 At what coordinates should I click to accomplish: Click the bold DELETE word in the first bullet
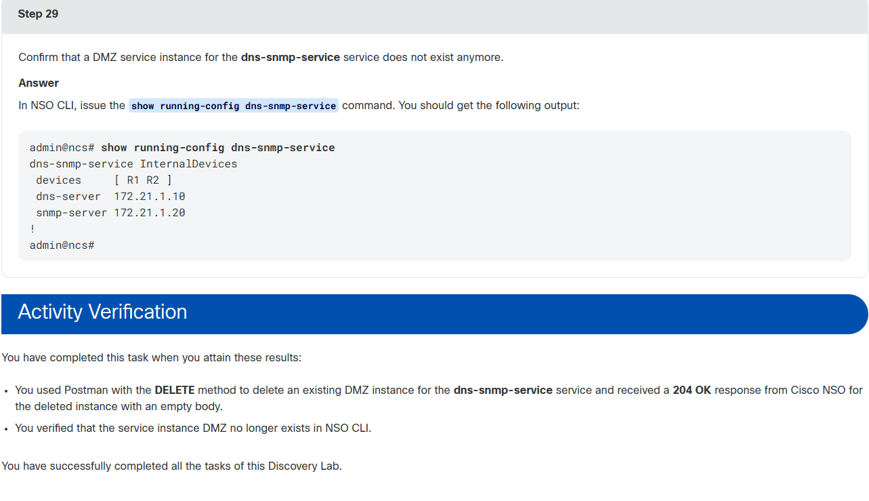(x=175, y=390)
